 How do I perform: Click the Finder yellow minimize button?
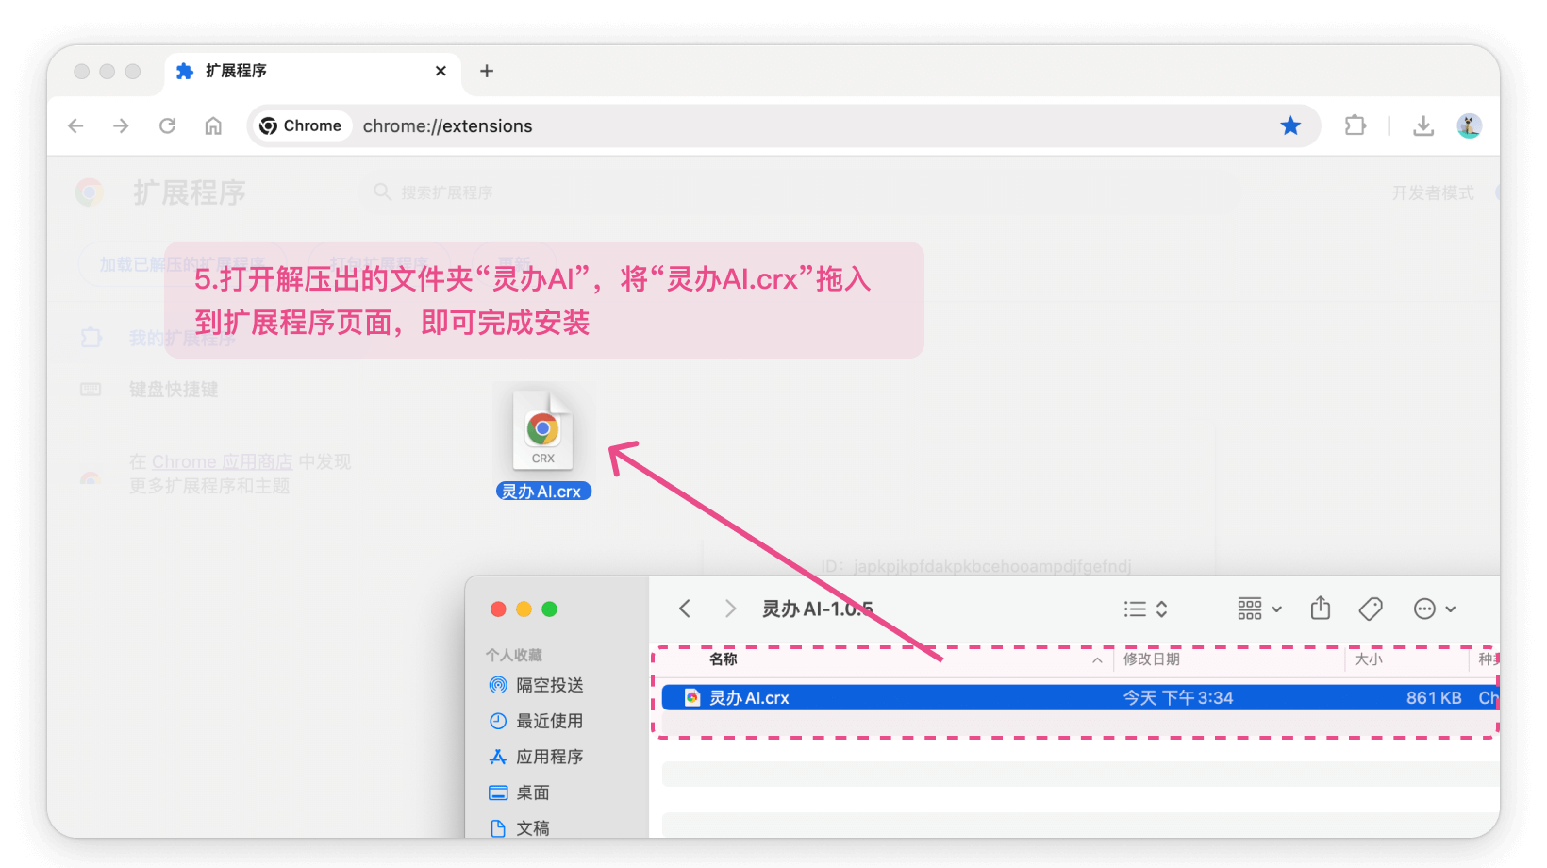coord(524,609)
